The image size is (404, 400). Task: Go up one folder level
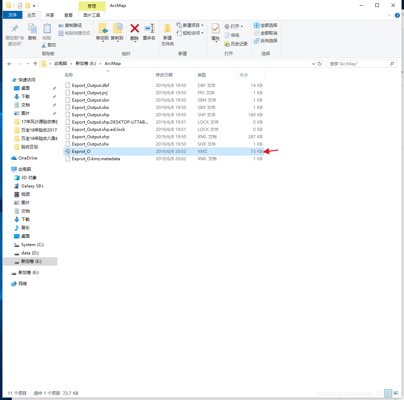(x=35, y=64)
